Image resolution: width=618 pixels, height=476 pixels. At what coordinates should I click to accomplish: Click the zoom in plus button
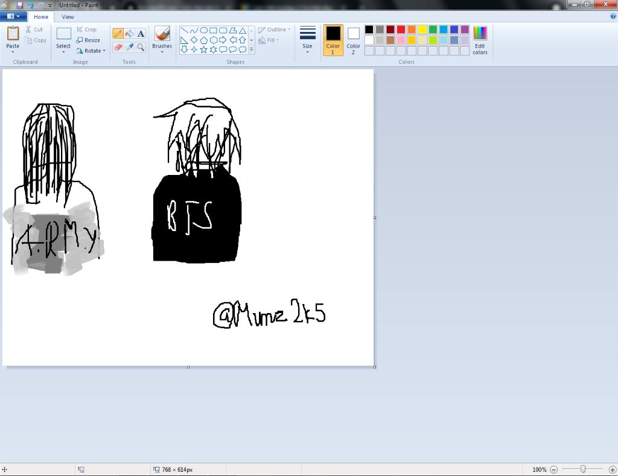613,469
